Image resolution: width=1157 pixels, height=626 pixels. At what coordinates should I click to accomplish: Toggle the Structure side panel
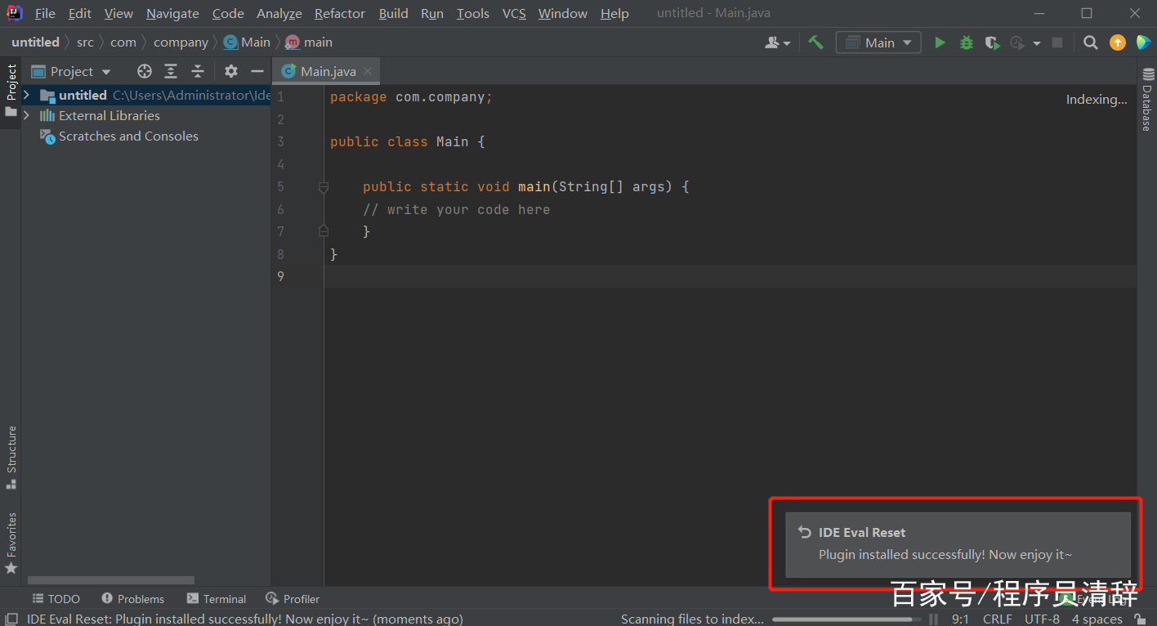click(11, 457)
